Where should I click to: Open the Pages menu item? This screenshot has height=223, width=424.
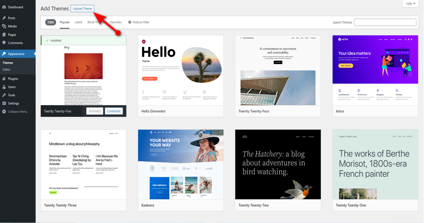coord(18,35)
